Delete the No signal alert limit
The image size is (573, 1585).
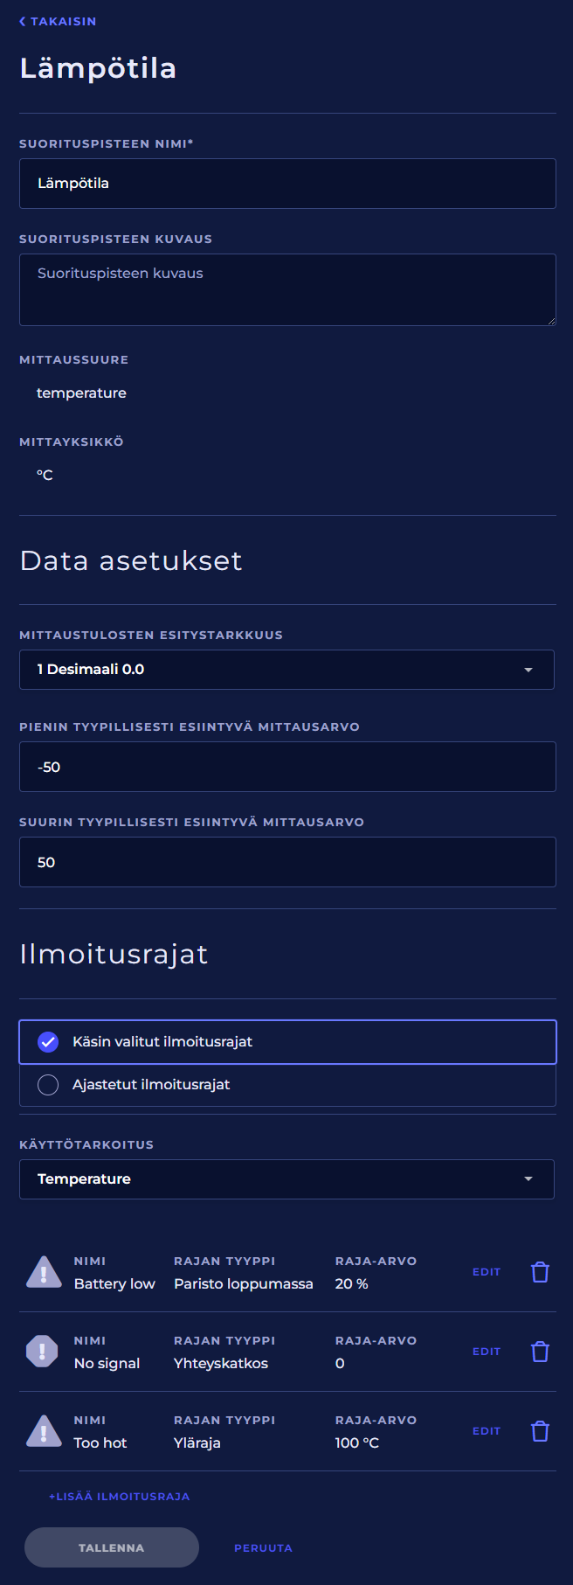[540, 1352]
